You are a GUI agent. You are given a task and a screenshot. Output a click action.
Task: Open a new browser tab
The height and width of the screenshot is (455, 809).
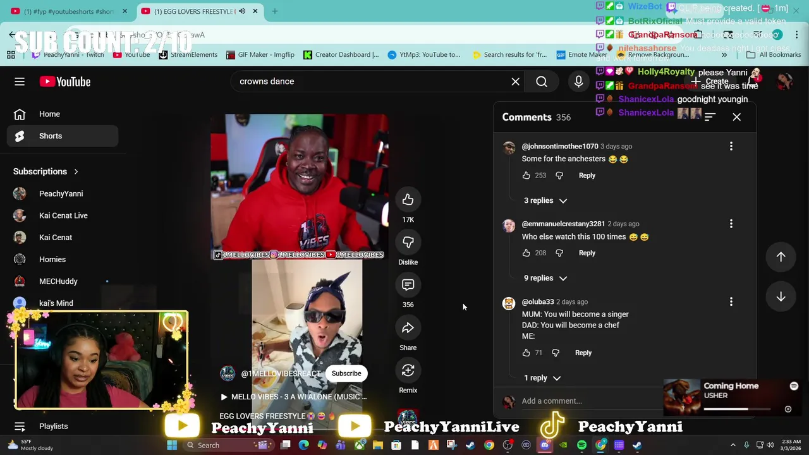coord(275,11)
